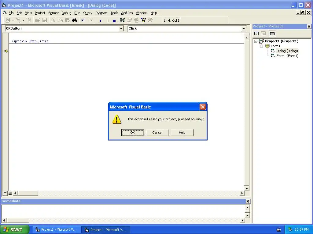This screenshot has height=234, width=313.
Task: Click code window horizontal scroll right arrow
Action: tap(242, 193)
